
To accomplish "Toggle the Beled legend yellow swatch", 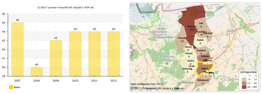I will tap(11, 87).
